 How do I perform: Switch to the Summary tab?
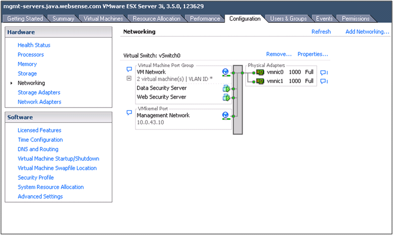tap(63, 18)
